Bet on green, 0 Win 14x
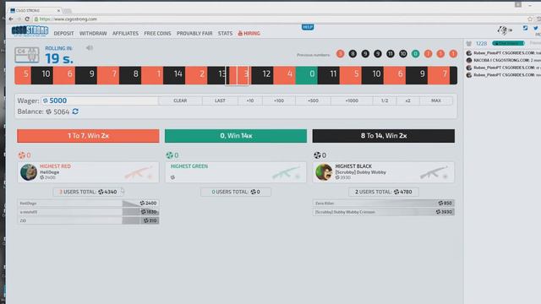The image size is (541, 304). point(236,136)
